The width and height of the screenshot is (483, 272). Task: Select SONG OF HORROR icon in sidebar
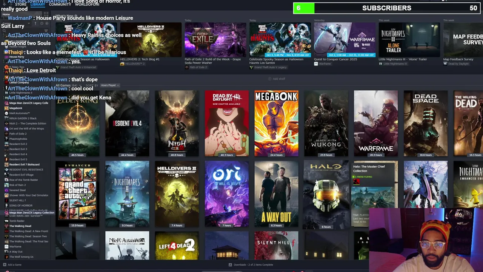6,206
